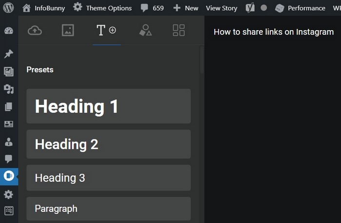Insert the Heading 1 preset
The image size is (341, 223).
coord(109,106)
